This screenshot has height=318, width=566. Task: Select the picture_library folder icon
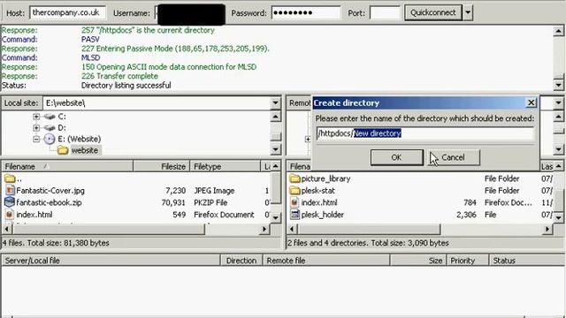click(x=294, y=178)
